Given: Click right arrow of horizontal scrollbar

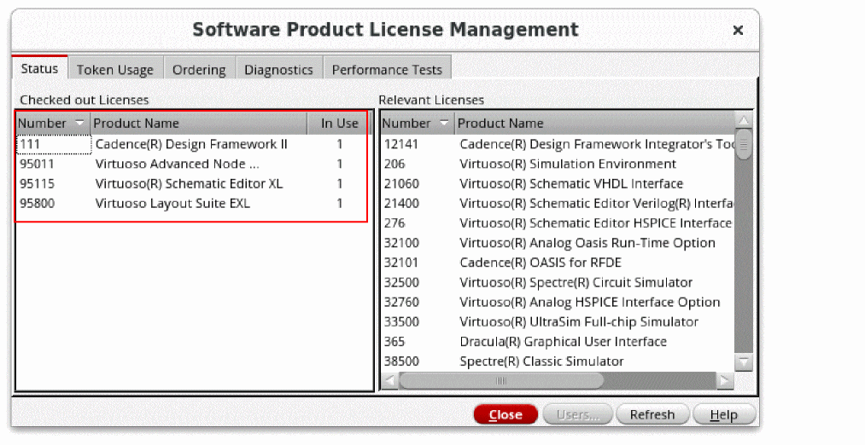Looking at the screenshot, I should tap(724, 381).
